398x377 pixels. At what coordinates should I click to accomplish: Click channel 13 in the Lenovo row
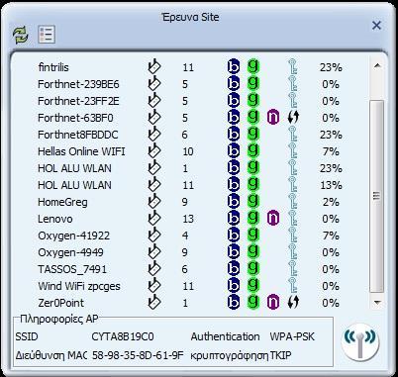coord(188,219)
